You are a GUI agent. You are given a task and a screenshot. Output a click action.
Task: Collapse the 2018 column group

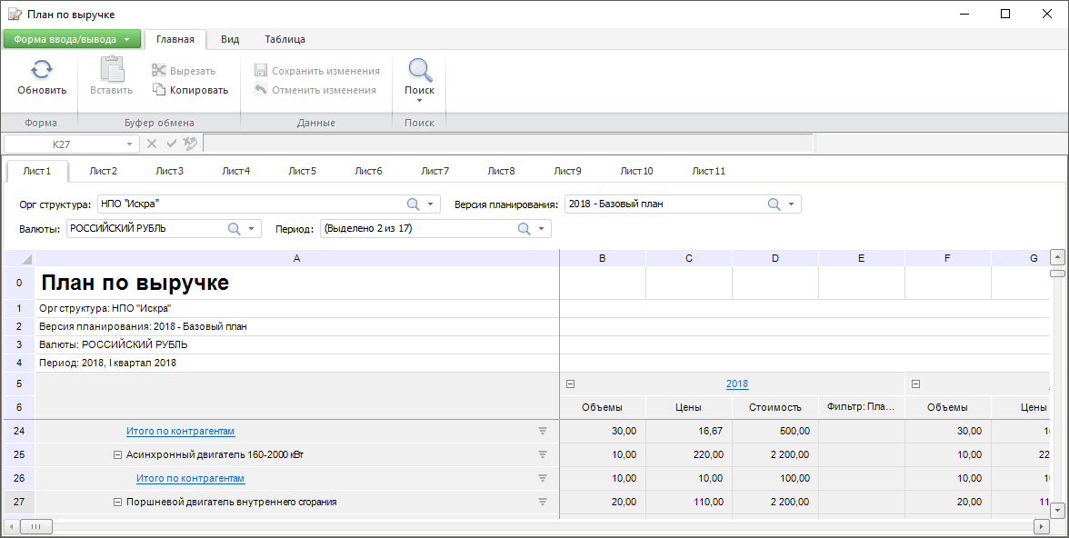(570, 384)
